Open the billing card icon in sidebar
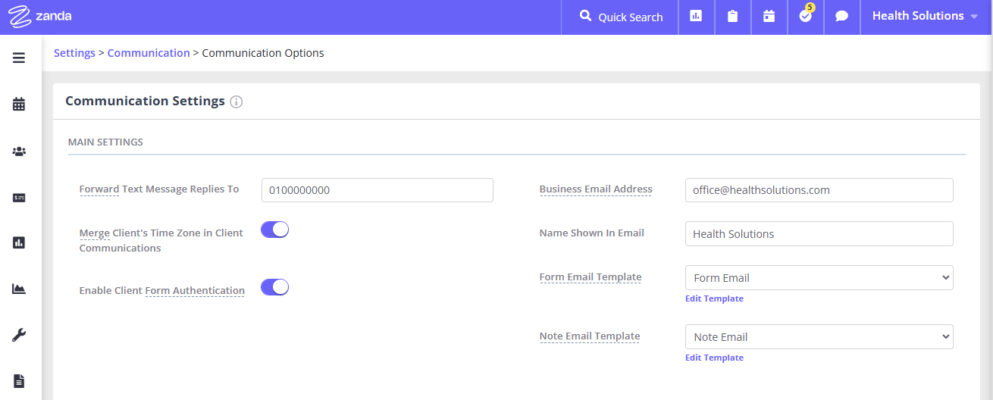Screen dimensions: 993x400 pyautogui.click(x=19, y=198)
